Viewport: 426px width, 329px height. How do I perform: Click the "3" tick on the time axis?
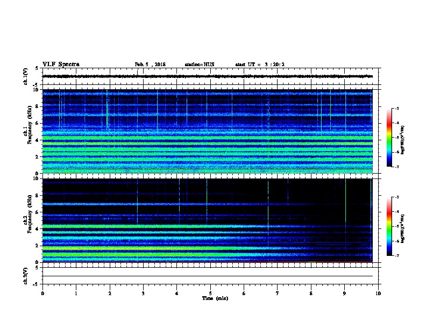tap(143, 293)
